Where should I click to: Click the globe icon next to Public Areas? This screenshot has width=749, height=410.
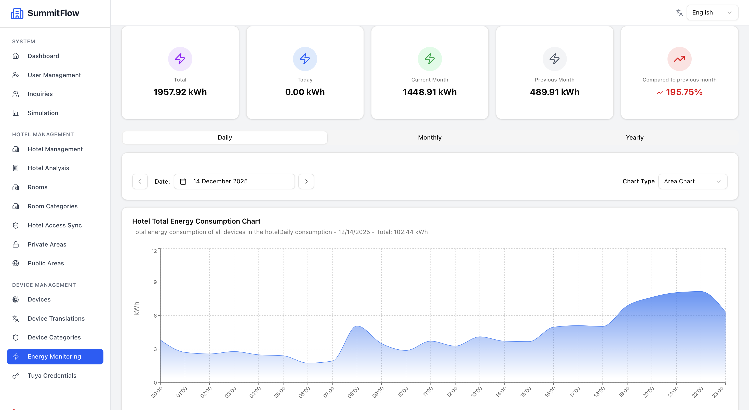16,263
